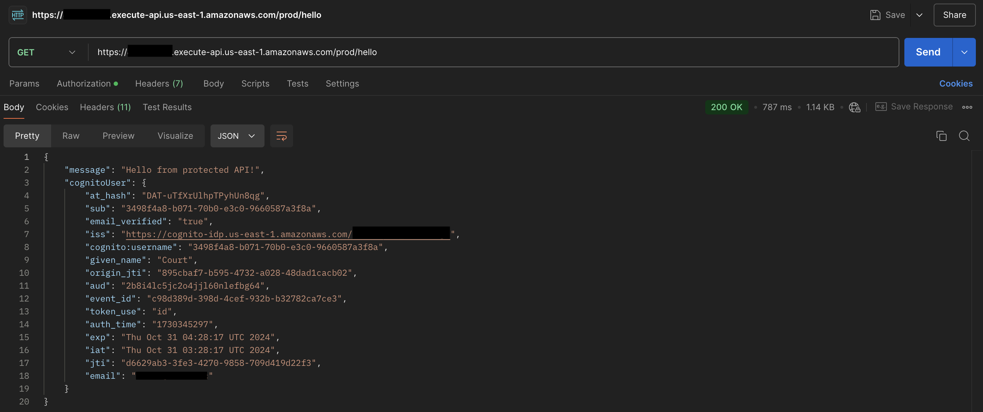Click line number 20 in the gutter

pyautogui.click(x=24, y=402)
